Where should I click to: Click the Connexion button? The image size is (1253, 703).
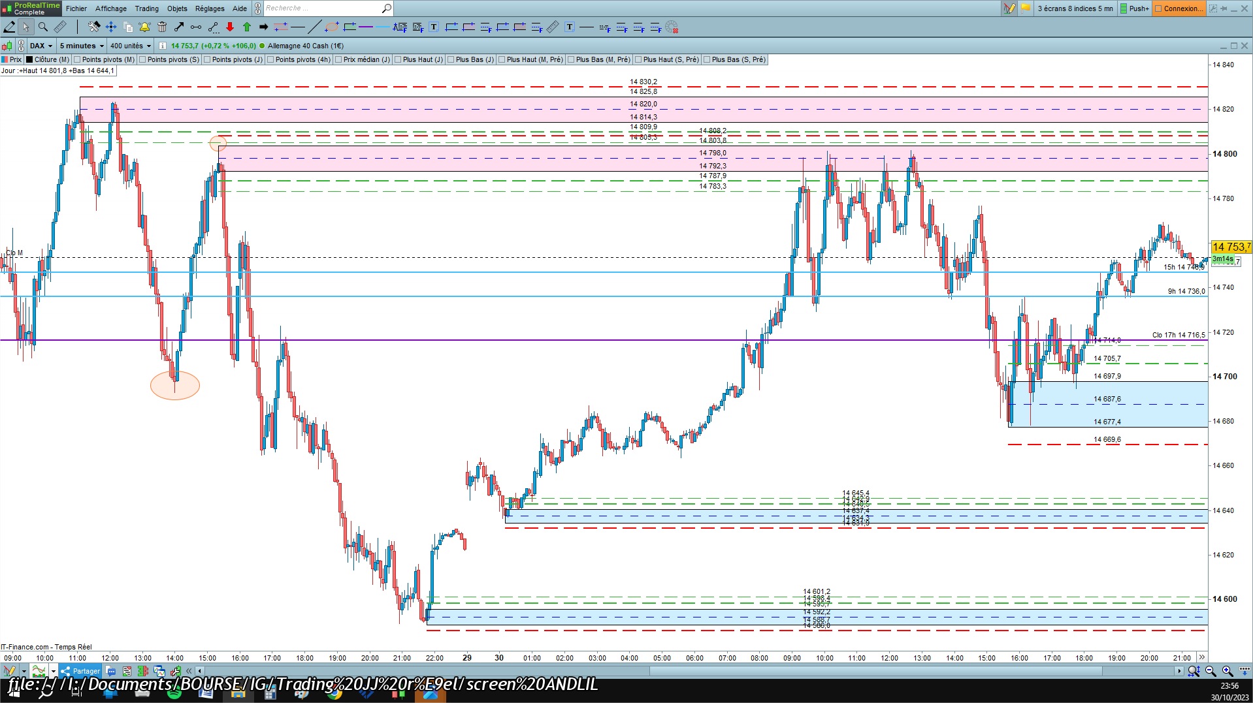tap(1179, 8)
